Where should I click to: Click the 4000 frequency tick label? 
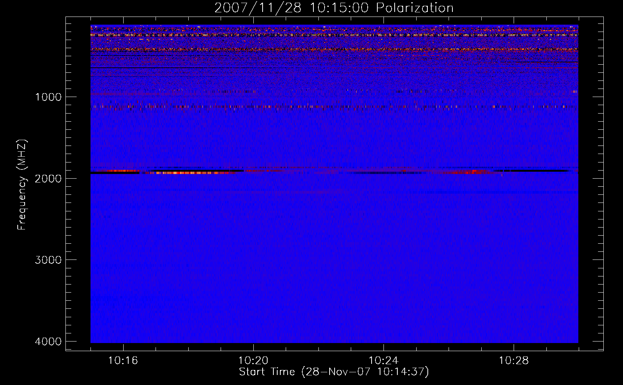[48, 341]
